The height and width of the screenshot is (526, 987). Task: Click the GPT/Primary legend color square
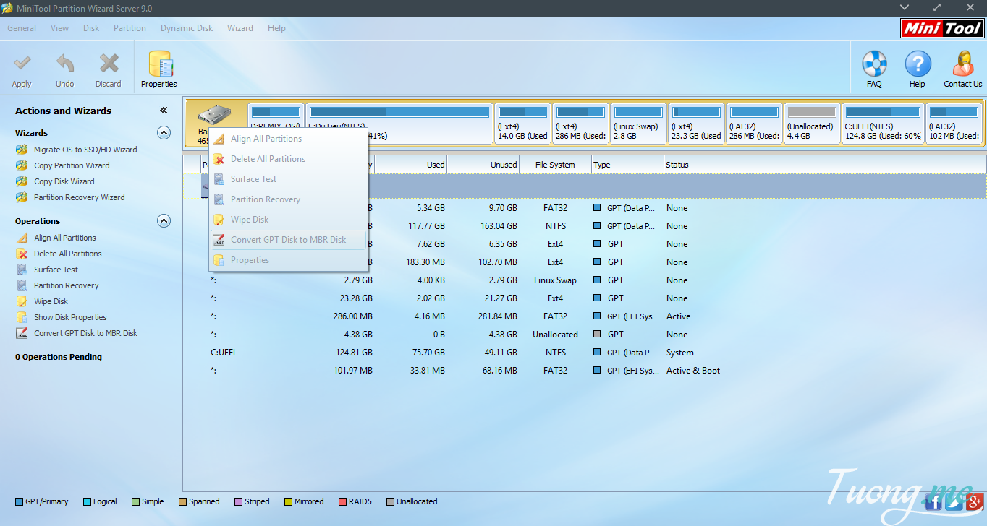click(19, 501)
